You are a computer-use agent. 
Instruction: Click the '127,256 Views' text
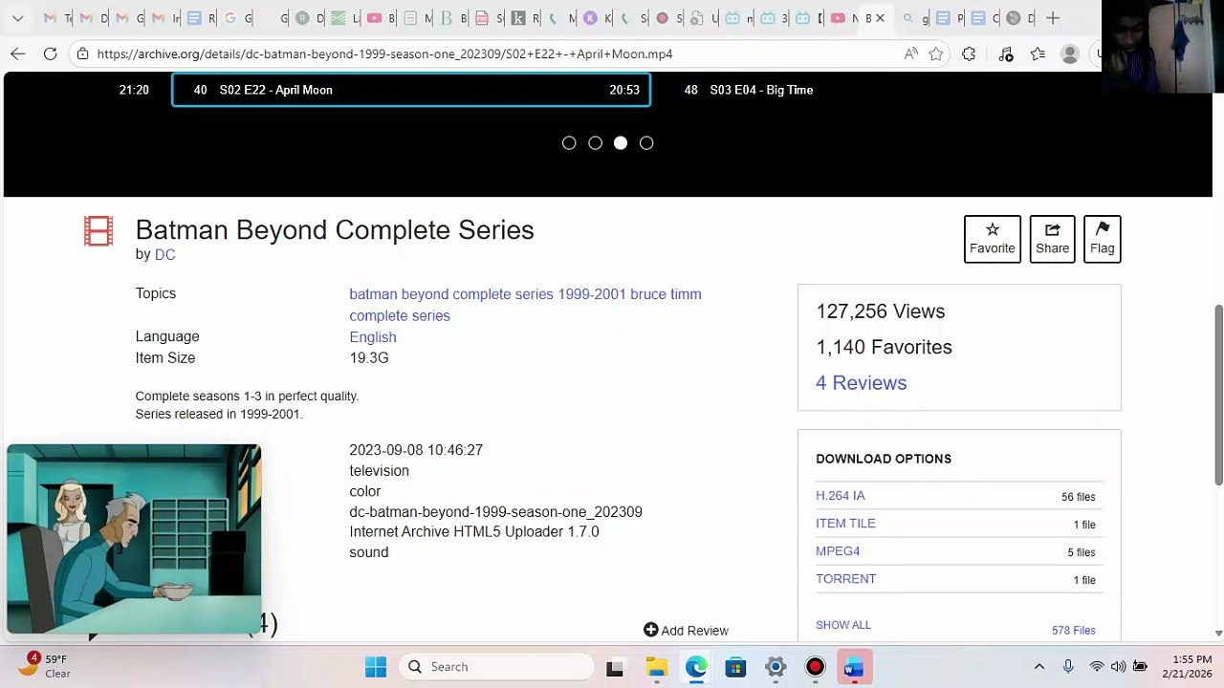880,312
